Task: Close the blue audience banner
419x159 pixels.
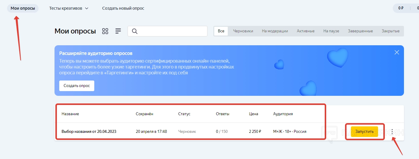Action: pos(397,52)
